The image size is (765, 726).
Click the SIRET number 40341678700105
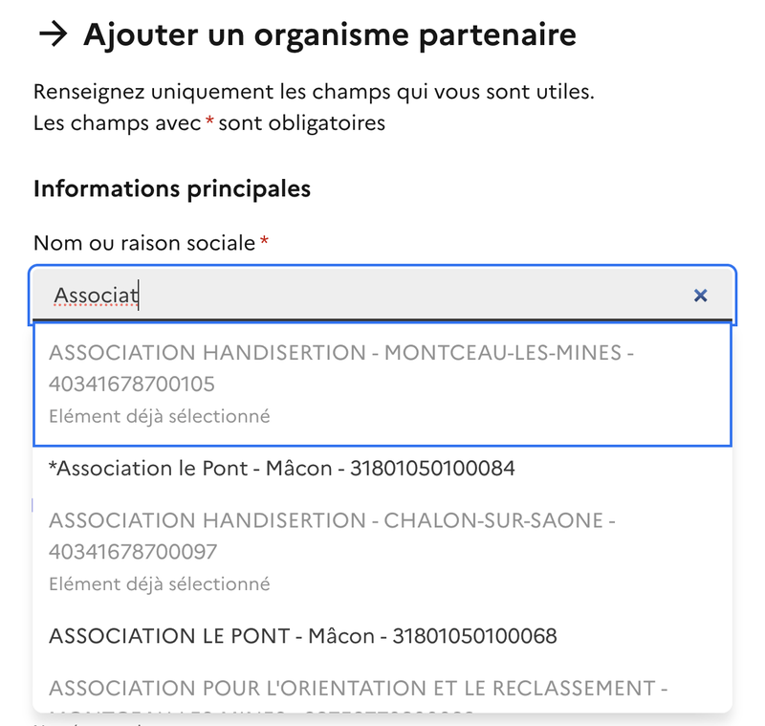(x=132, y=385)
